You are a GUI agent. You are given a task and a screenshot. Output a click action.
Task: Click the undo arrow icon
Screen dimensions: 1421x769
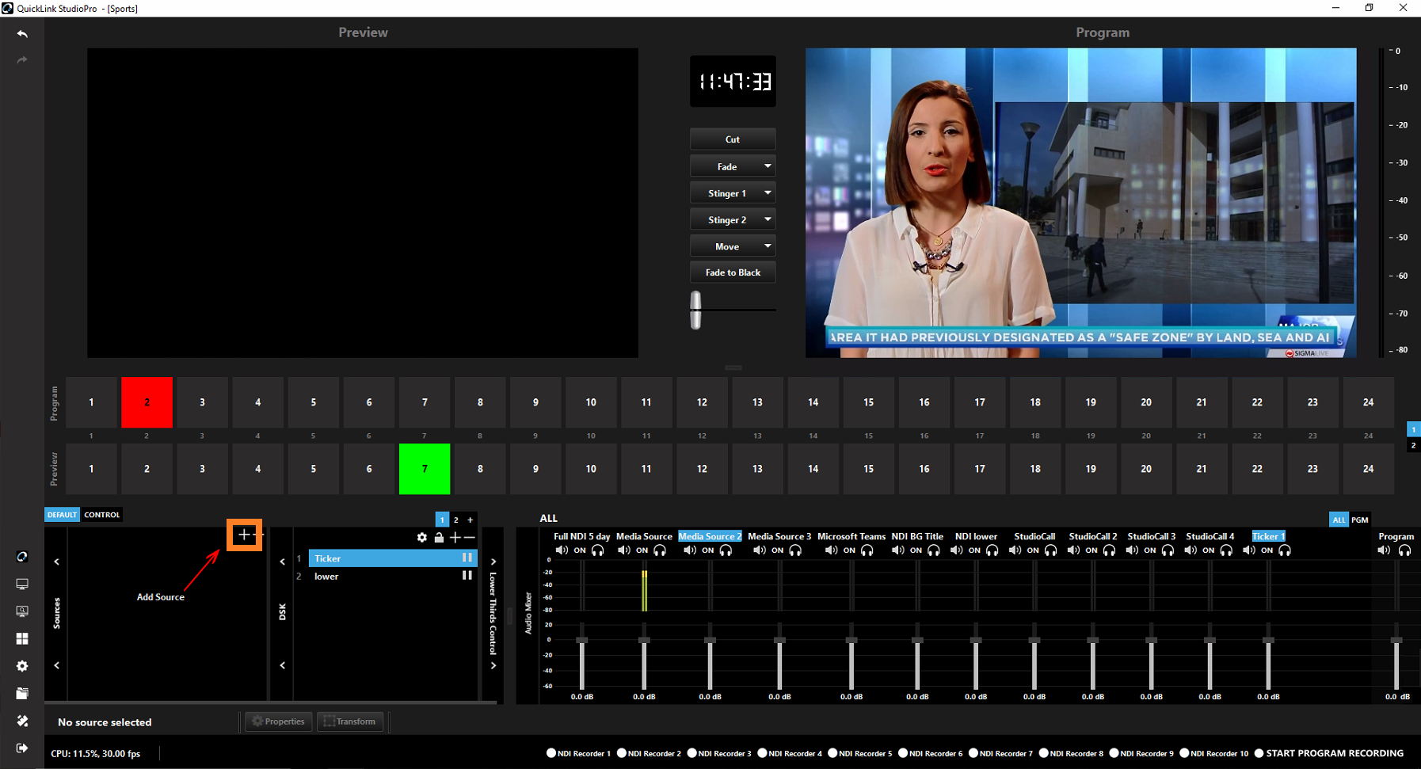(22, 34)
